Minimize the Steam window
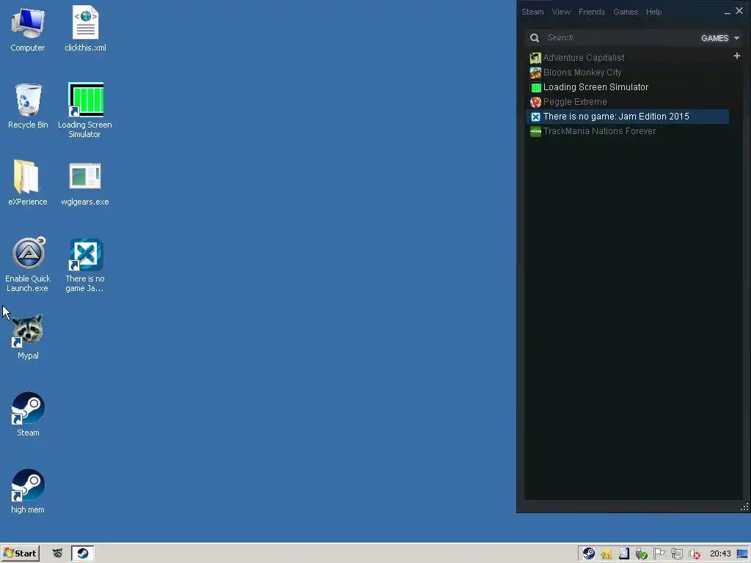751x563 pixels. tap(727, 12)
